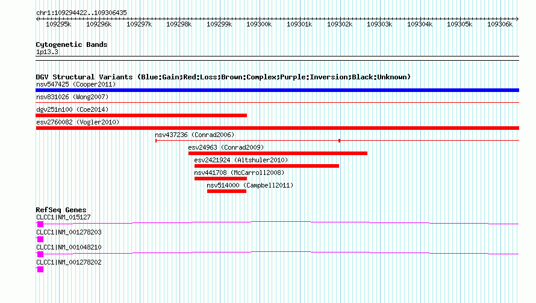Click the CLCC1|NM_015127 gene label
This screenshot has width=536, height=303.
[x=63, y=218]
